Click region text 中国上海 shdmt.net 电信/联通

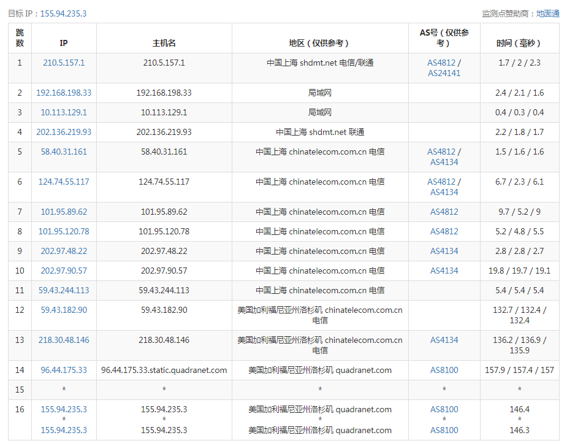(x=320, y=63)
